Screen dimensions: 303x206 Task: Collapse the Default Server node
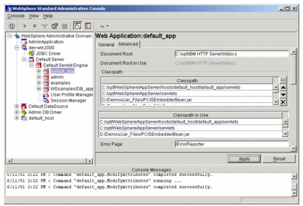point(24,60)
